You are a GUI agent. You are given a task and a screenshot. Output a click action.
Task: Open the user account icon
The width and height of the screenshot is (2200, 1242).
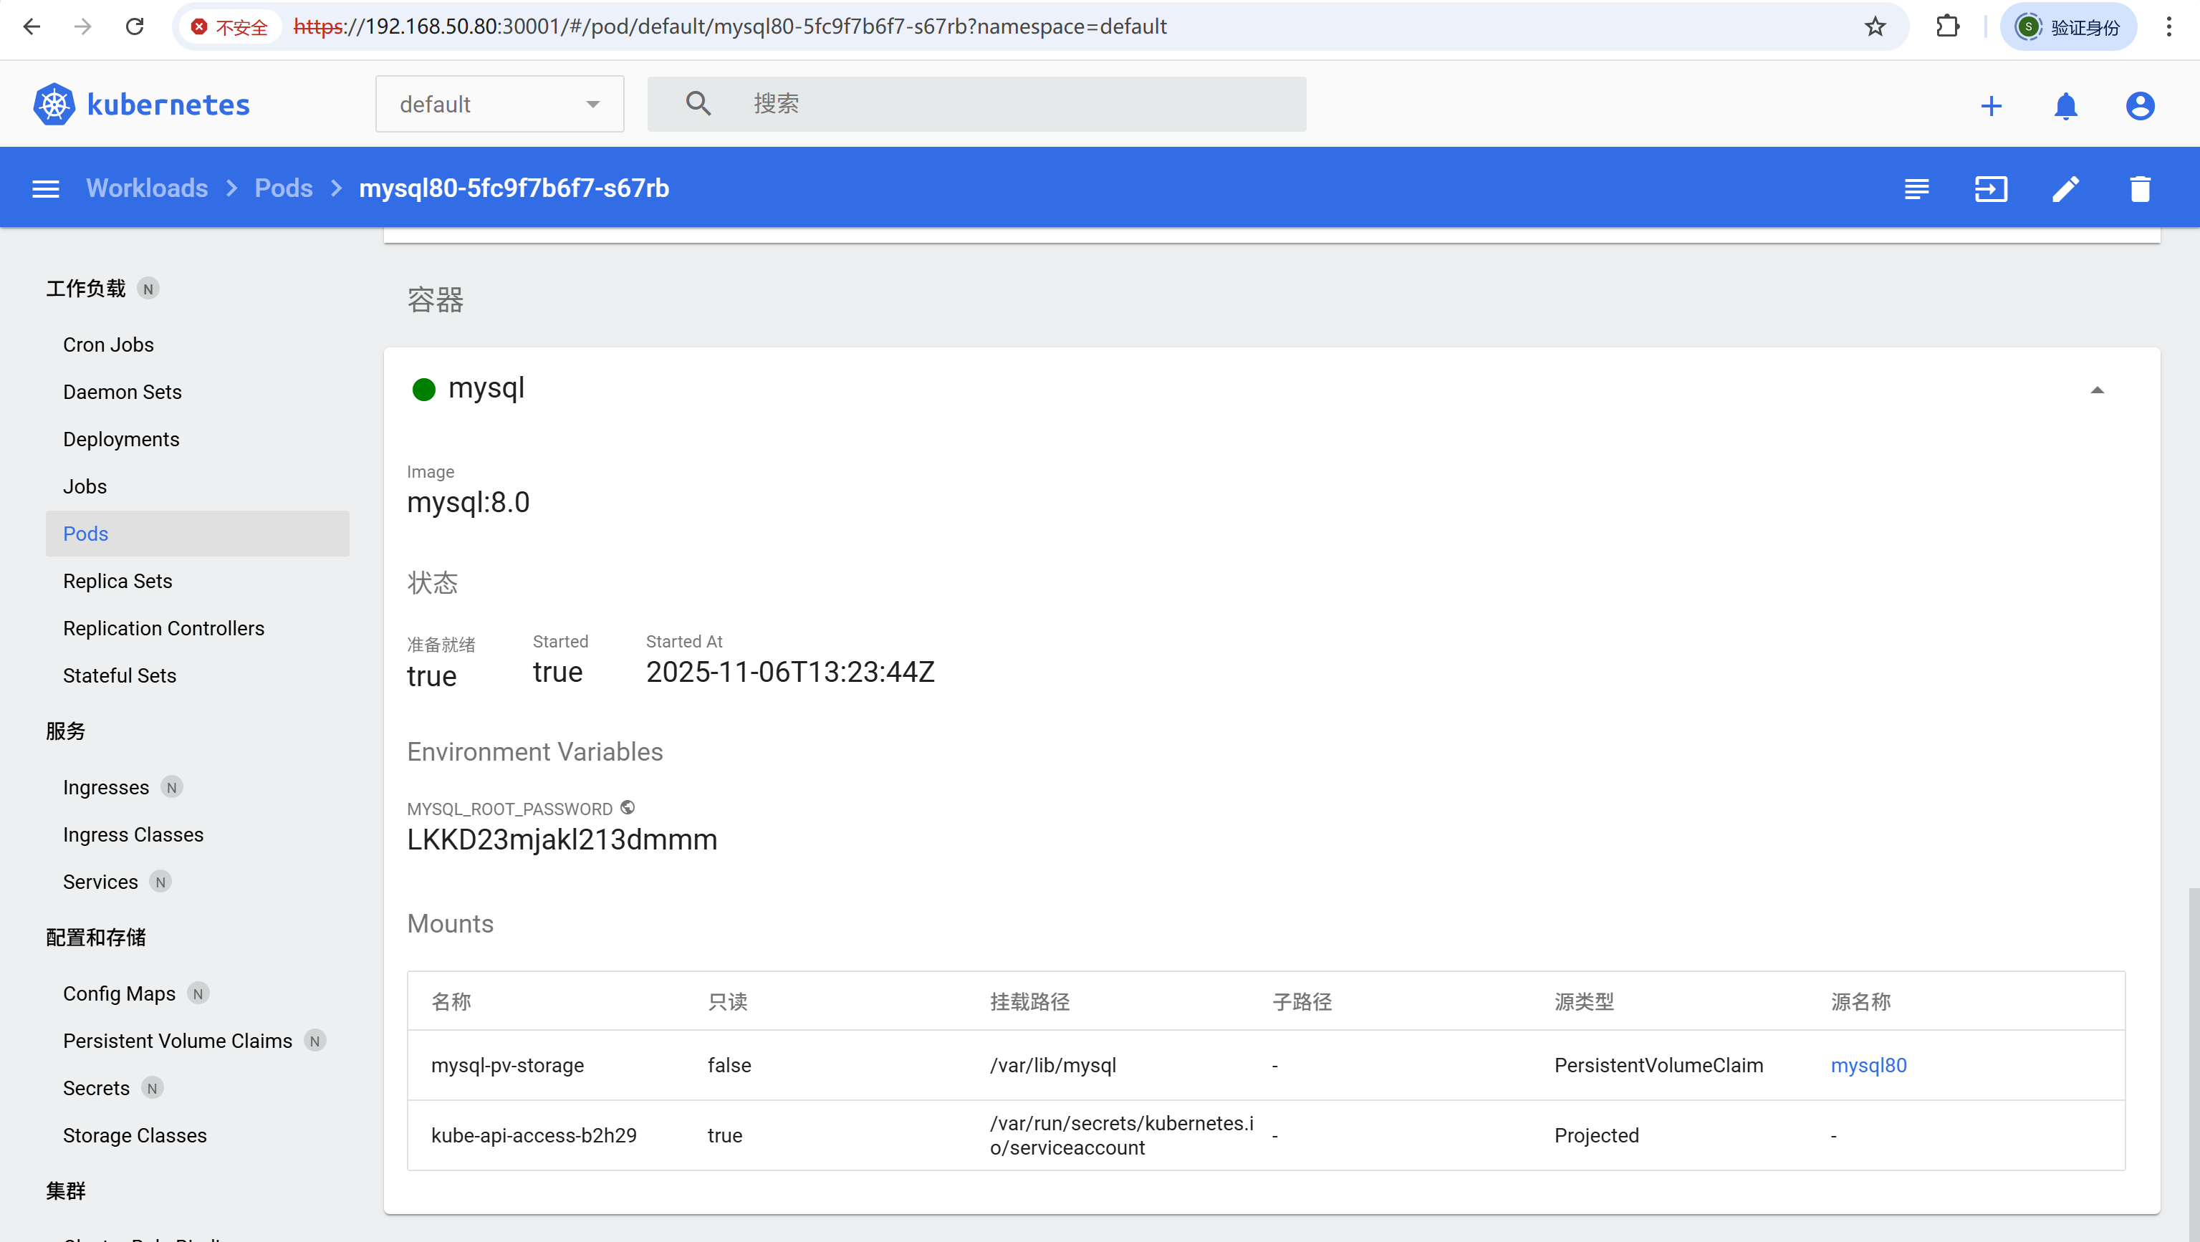(x=2139, y=106)
